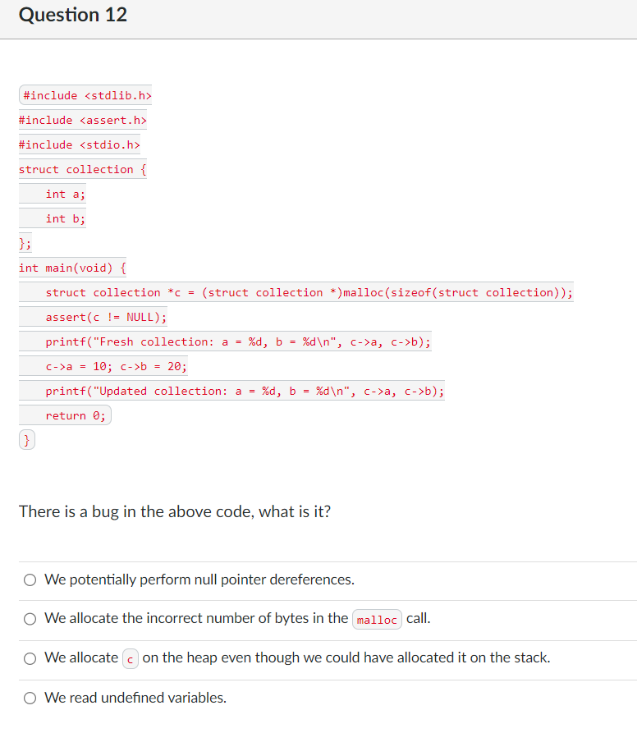Click the '#include <stdio.h>' code line
The width and height of the screenshot is (637, 733).
coord(79,144)
